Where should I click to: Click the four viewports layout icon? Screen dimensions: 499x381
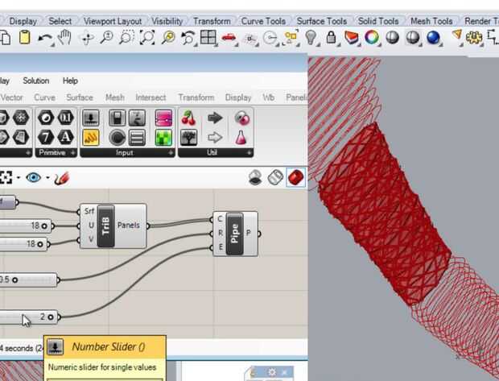click(208, 38)
